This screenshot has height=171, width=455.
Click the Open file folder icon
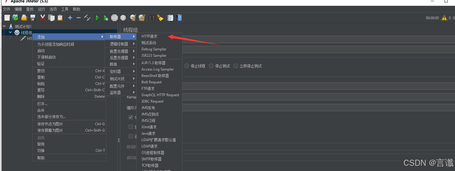pyautogui.click(x=24, y=18)
